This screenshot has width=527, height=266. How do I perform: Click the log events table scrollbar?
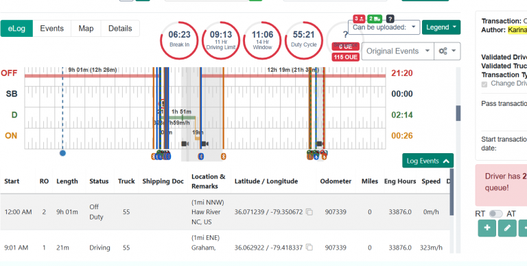[452, 192]
